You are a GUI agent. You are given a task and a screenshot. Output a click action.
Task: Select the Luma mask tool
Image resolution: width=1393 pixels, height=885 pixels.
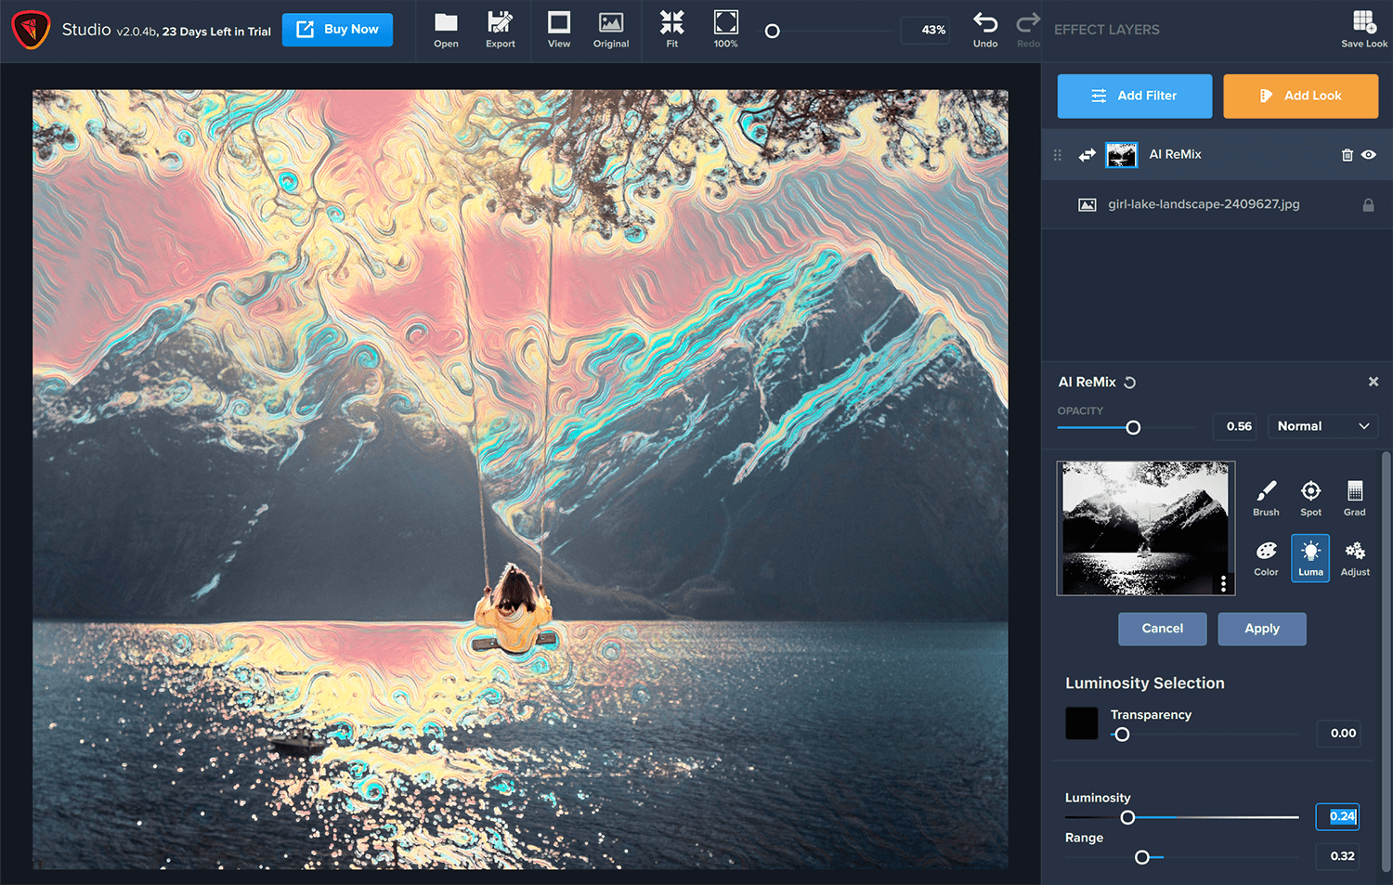1310,558
